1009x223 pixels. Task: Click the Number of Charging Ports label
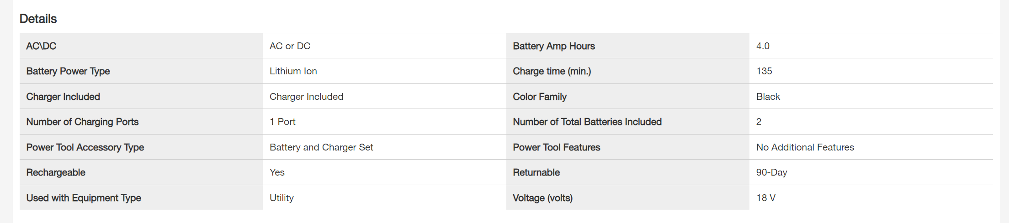tap(82, 122)
